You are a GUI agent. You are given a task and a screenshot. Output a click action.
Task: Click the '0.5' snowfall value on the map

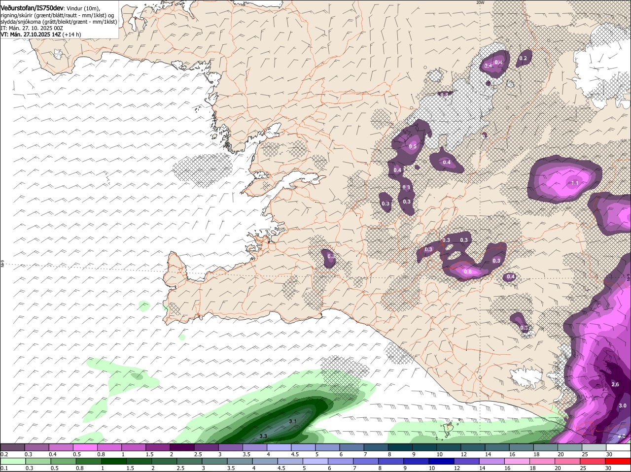tap(413, 146)
